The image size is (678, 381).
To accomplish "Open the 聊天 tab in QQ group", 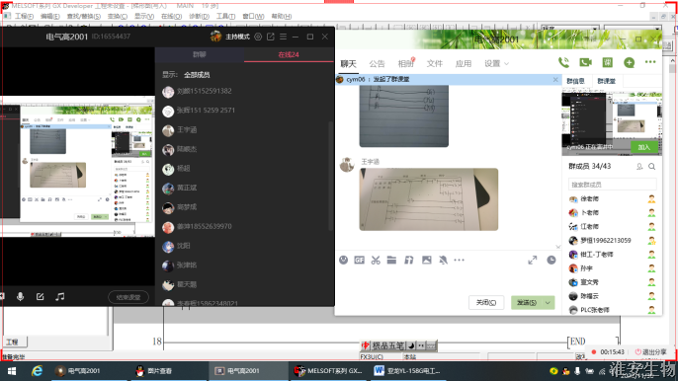I will [348, 64].
